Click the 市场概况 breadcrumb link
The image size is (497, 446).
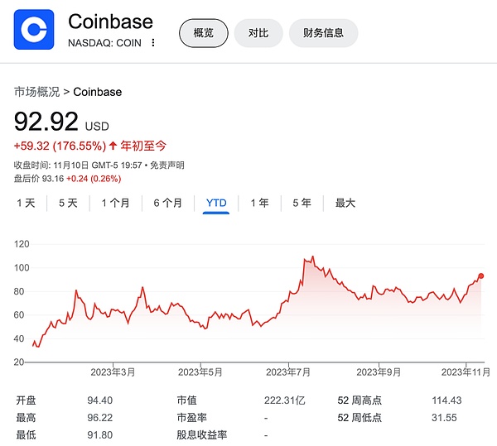click(36, 91)
